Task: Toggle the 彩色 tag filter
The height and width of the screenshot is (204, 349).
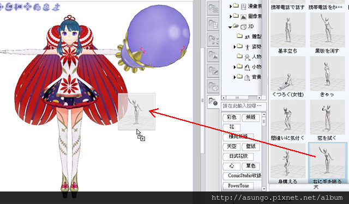Action: click(x=231, y=117)
